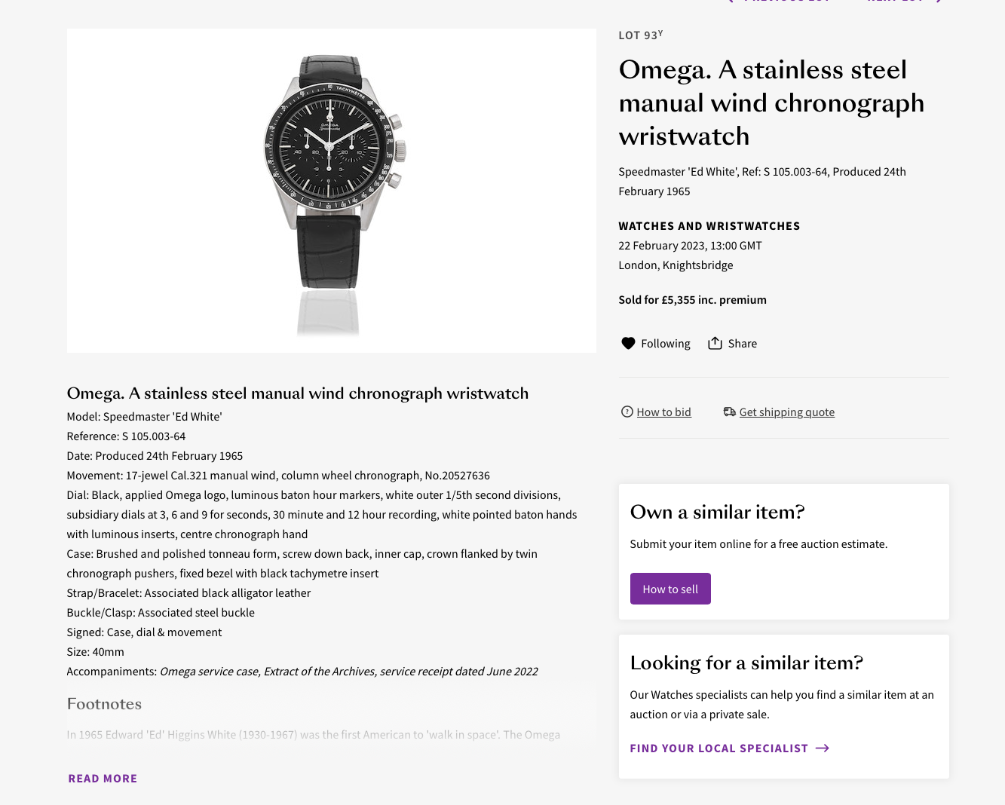Open the Watches and Wristwatches sale heading
Viewport: 1005px width, 805px height.
(709, 226)
